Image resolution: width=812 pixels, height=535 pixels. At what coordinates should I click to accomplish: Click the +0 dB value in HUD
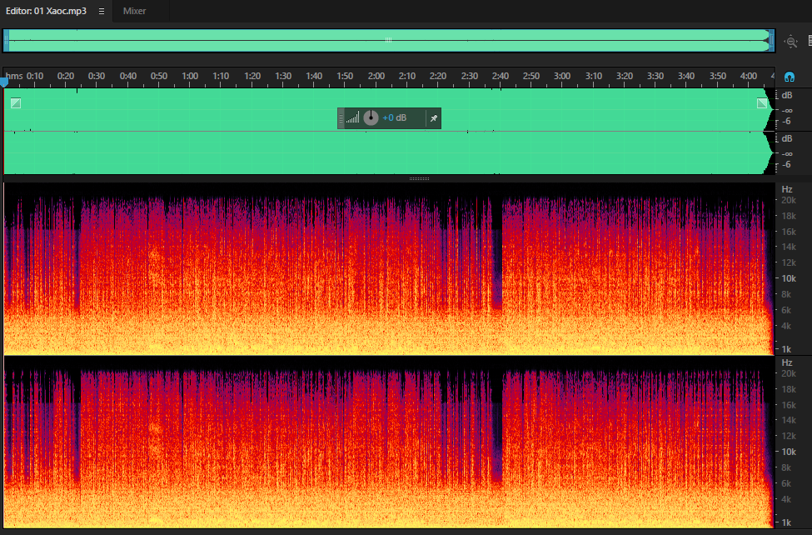394,117
